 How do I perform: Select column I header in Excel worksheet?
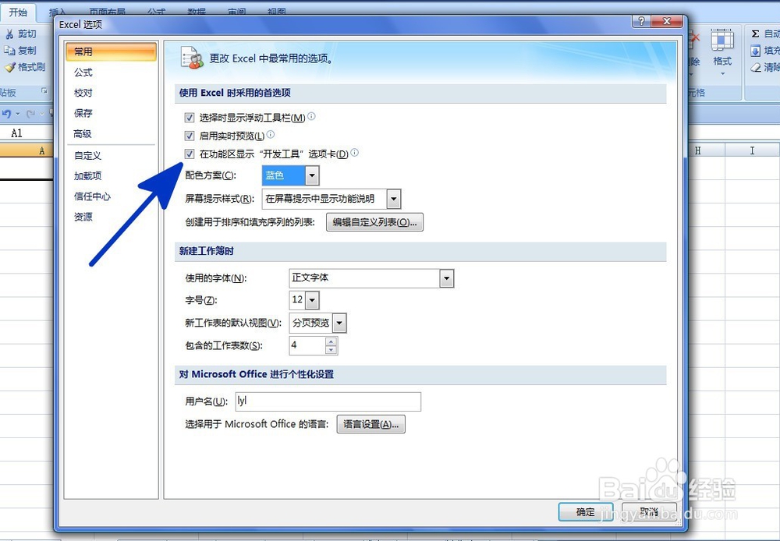[752, 150]
